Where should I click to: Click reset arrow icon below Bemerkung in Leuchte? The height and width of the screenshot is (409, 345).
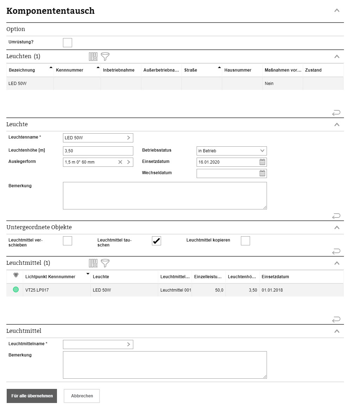pos(336,216)
